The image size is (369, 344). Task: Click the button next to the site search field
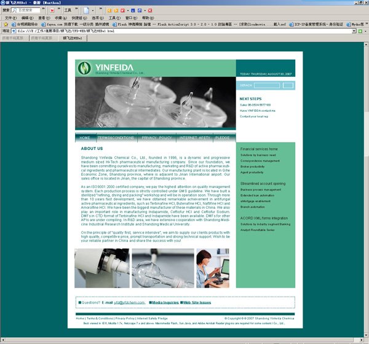[288, 85]
